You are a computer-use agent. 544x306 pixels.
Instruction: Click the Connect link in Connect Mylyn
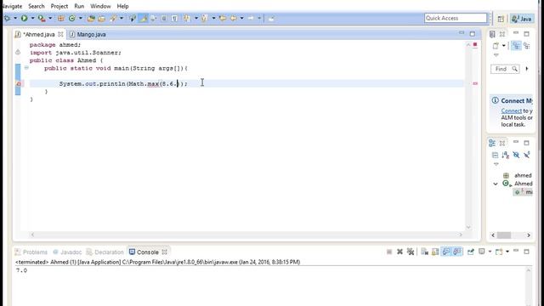pyautogui.click(x=512, y=110)
